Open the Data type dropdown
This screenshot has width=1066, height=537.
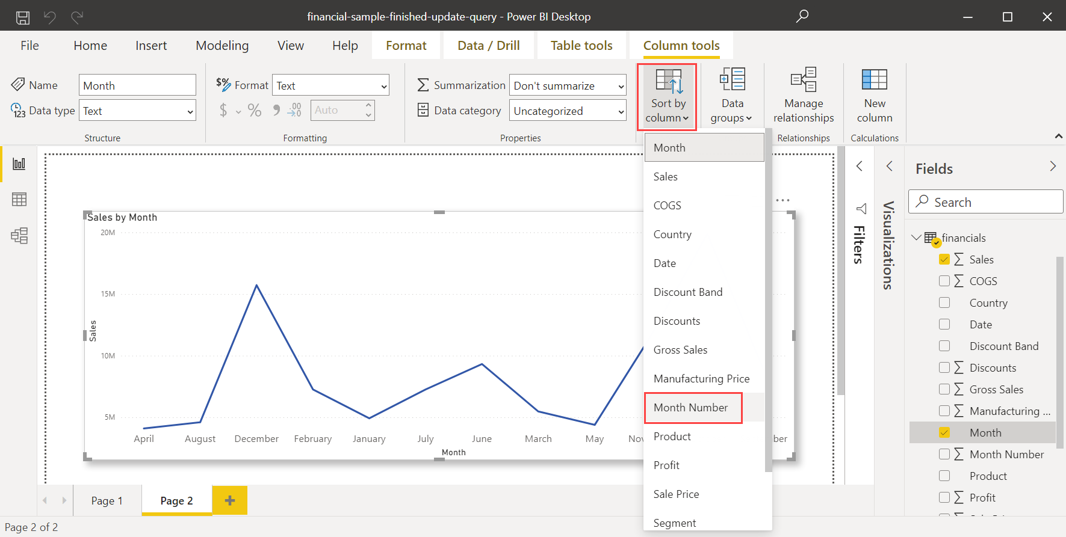[x=137, y=111]
